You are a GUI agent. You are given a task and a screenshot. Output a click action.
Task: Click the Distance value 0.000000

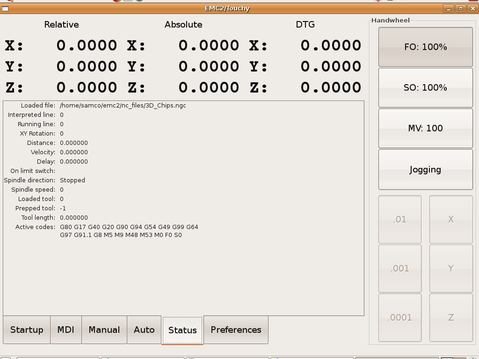coord(74,143)
